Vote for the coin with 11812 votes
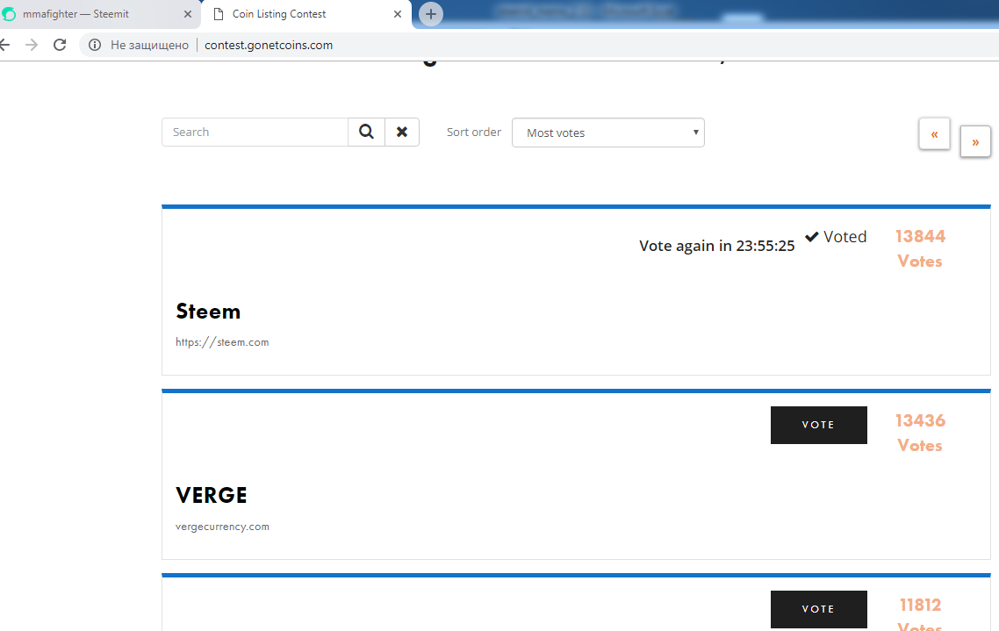999x631 pixels. coord(819,609)
